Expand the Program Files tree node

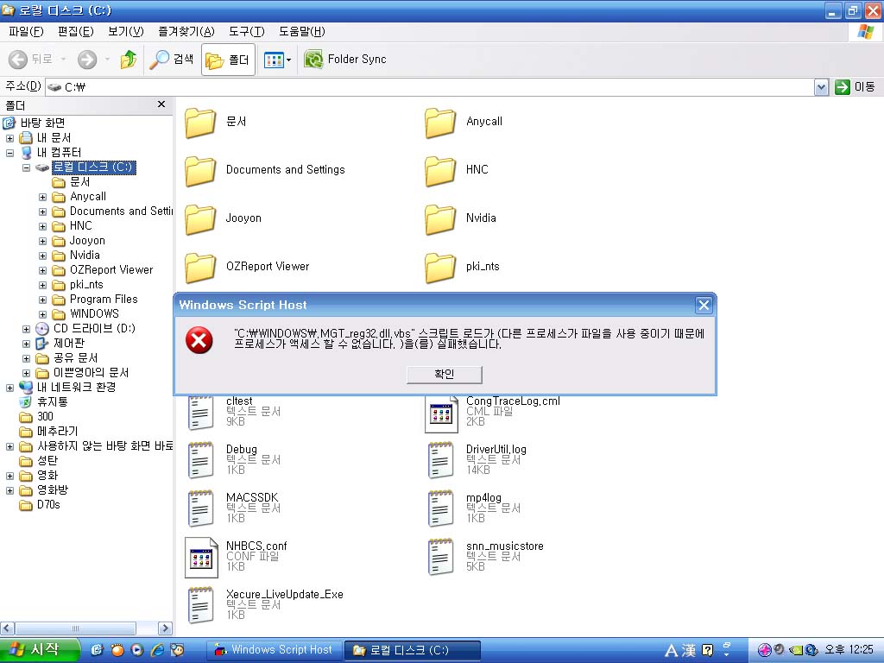42,300
